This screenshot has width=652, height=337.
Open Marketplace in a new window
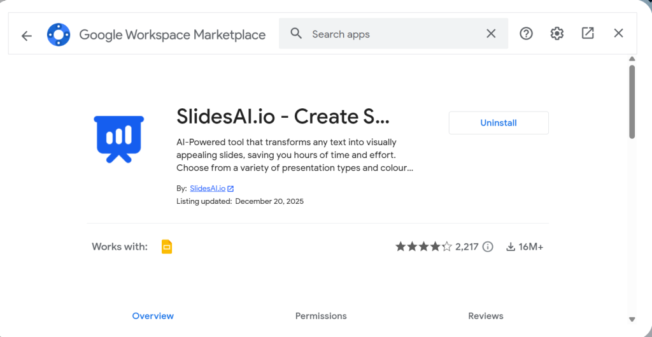(x=588, y=33)
